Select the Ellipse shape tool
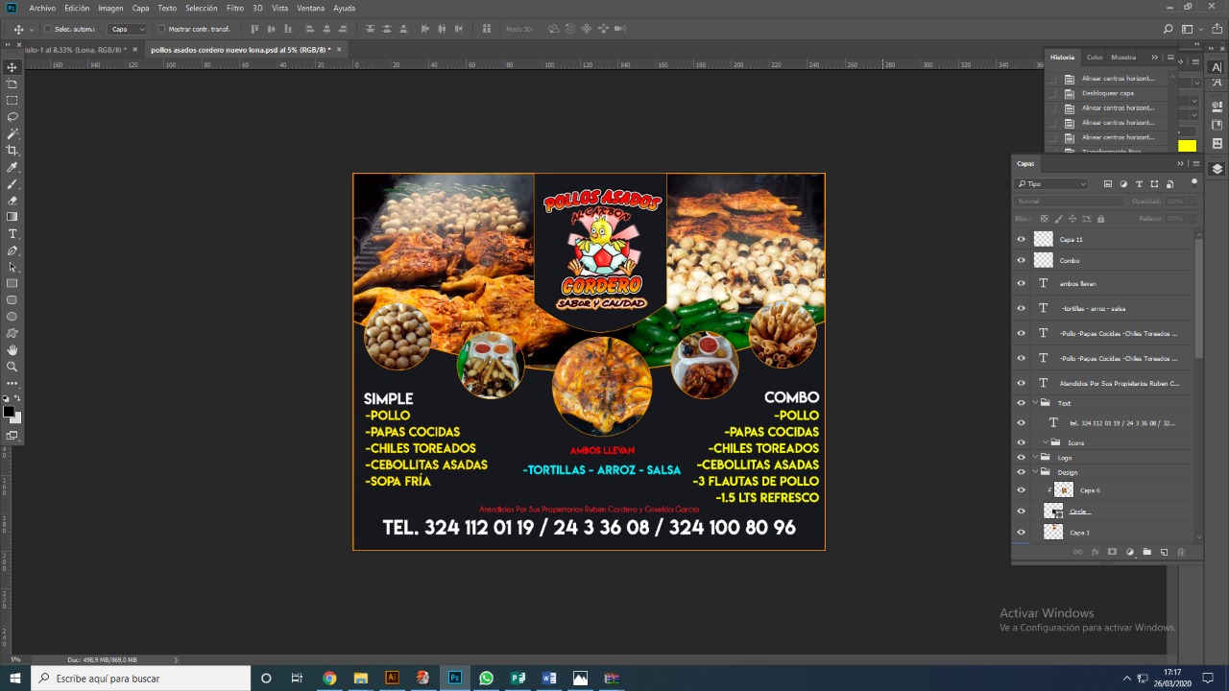Viewport: 1229px width, 691px height. (12, 317)
